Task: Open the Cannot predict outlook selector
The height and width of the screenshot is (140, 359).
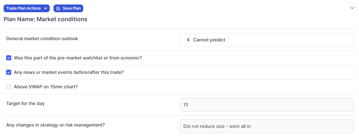Action: pyautogui.click(x=267, y=40)
